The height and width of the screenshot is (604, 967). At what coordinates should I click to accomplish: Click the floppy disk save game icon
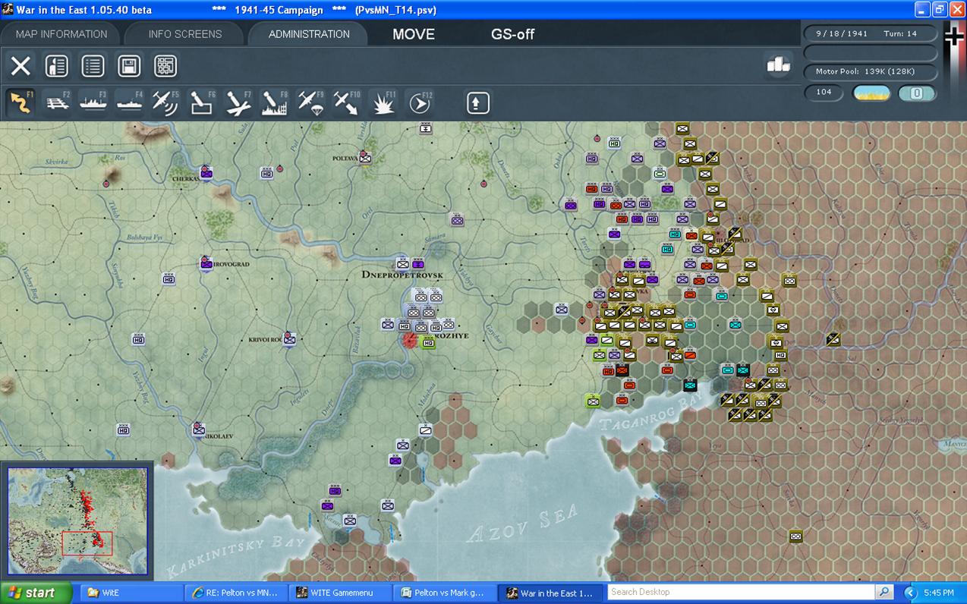coord(129,66)
